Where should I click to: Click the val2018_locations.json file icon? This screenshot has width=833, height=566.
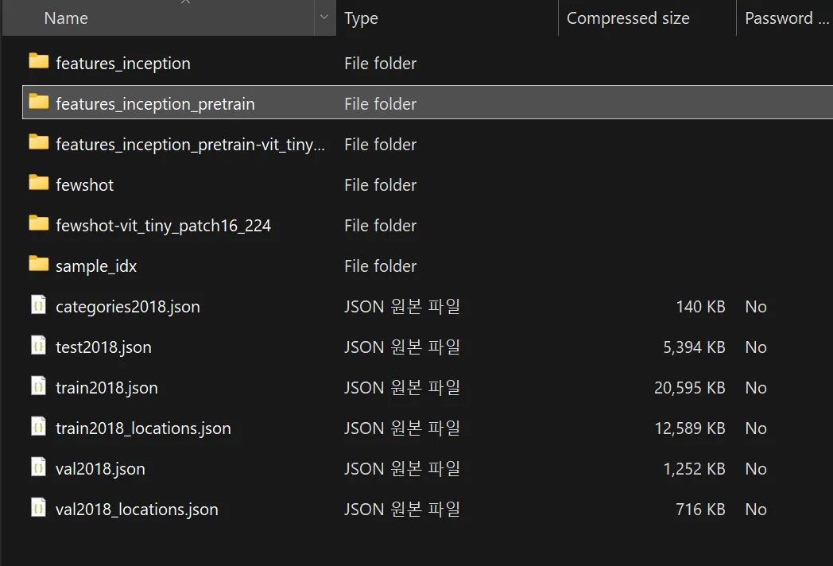(x=38, y=508)
